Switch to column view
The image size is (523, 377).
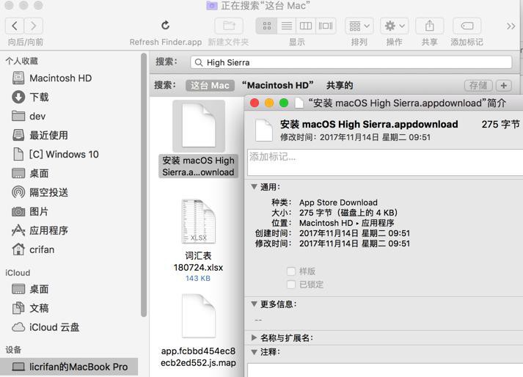tap(306, 26)
